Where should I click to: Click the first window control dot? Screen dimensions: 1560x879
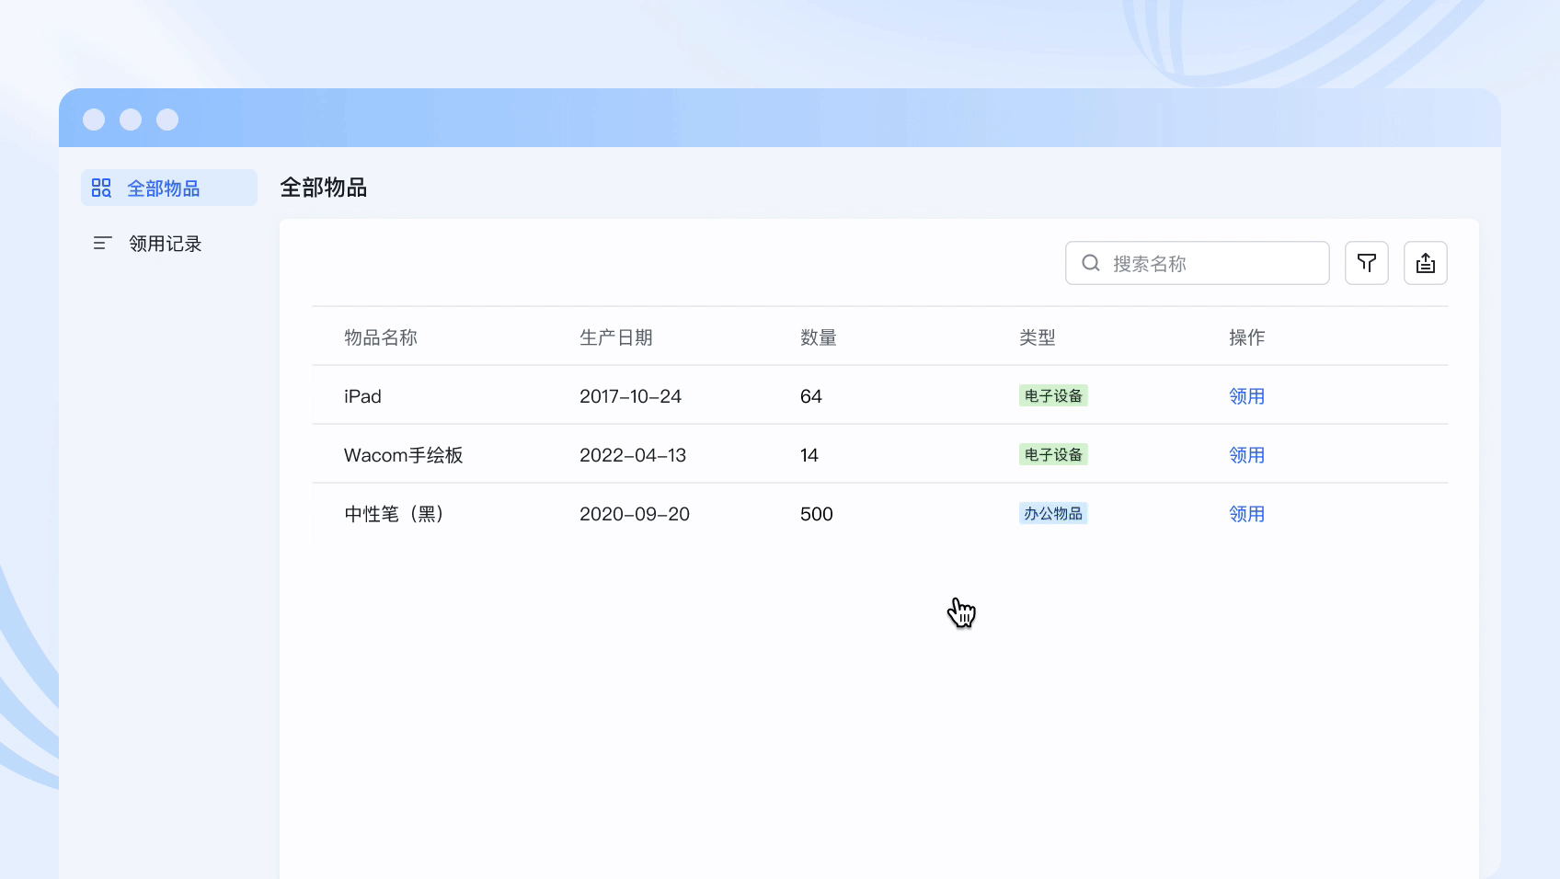click(x=94, y=120)
